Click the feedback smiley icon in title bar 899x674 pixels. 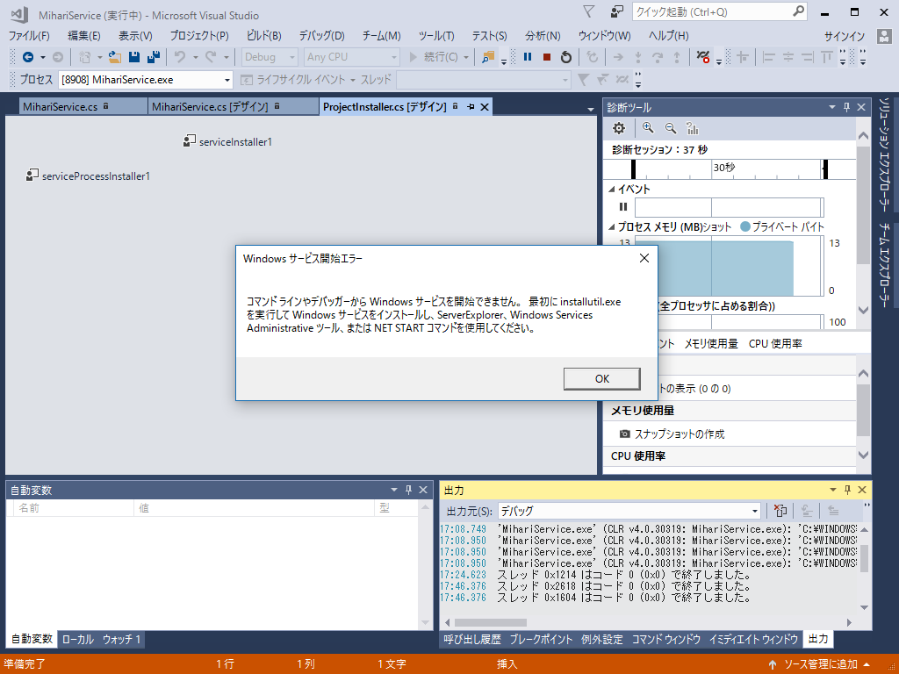click(x=617, y=12)
